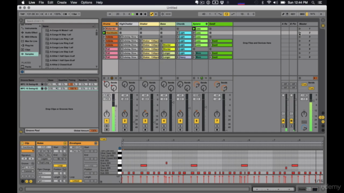Launch scene 4 in Master track

pyautogui.click(x=300, y=41)
